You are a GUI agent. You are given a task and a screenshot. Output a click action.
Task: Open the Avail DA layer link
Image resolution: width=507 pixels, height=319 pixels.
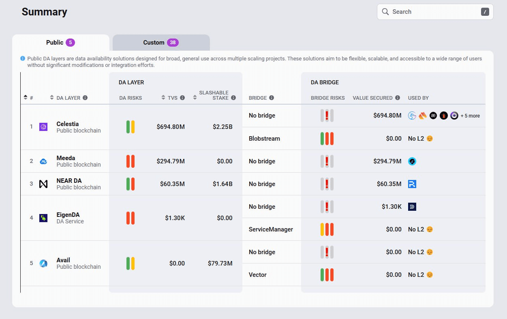(63, 260)
